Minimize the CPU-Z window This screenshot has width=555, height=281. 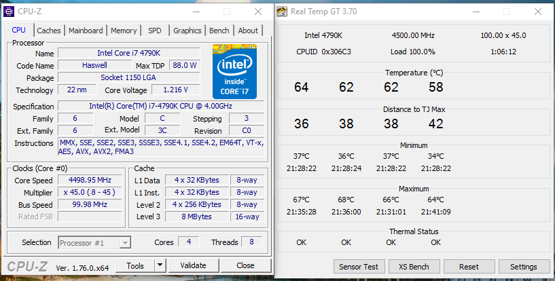pos(197,12)
